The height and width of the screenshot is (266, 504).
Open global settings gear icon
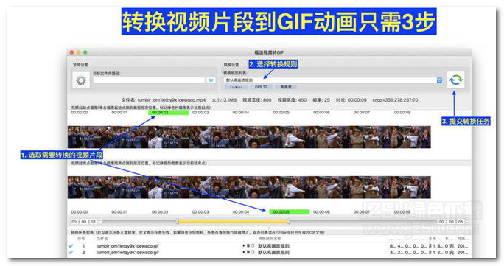(x=80, y=80)
